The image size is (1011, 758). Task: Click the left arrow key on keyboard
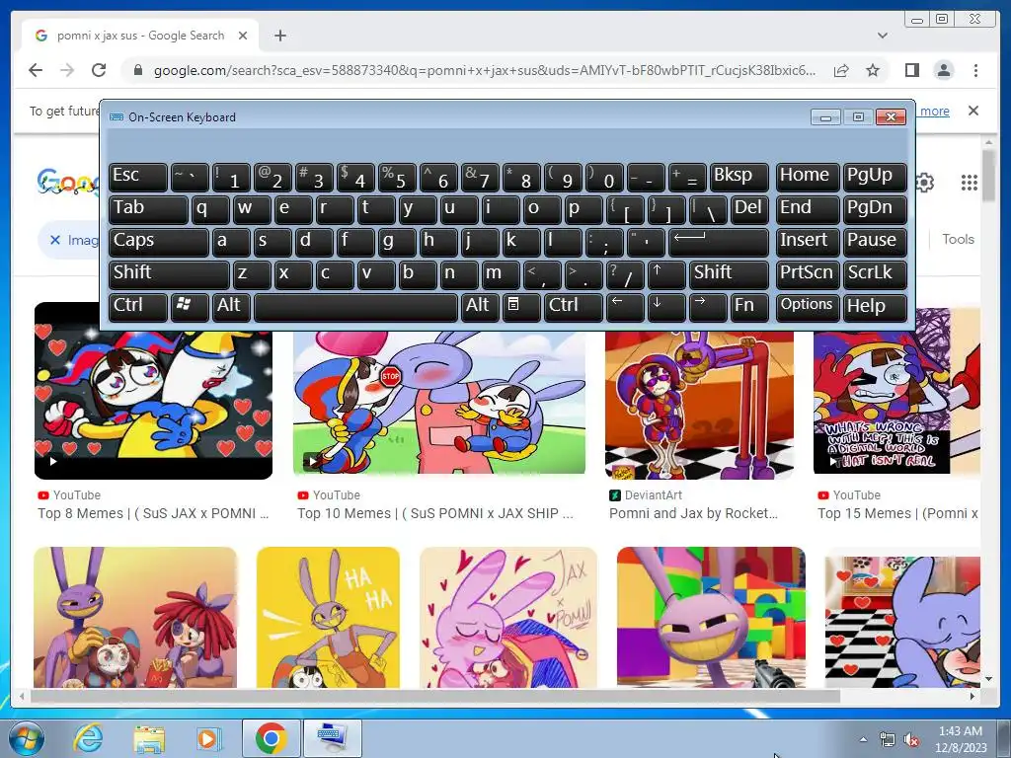point(625,306)
